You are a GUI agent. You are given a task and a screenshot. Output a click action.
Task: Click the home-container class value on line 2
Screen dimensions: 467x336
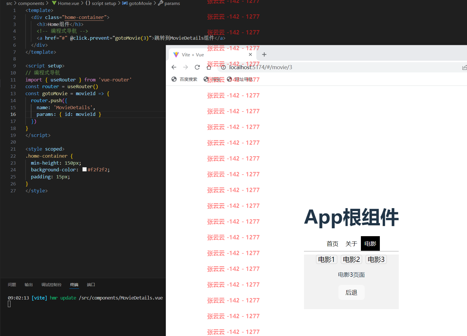pos(84,17)
